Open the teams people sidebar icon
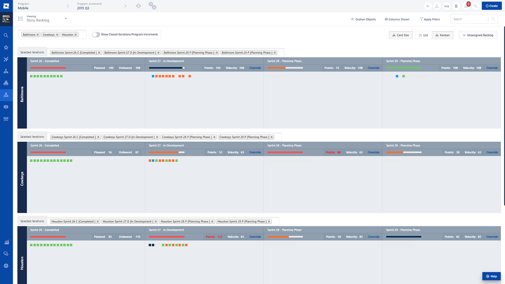The width and height of the screenshot is (505, 284). click(x=6, y=107)
